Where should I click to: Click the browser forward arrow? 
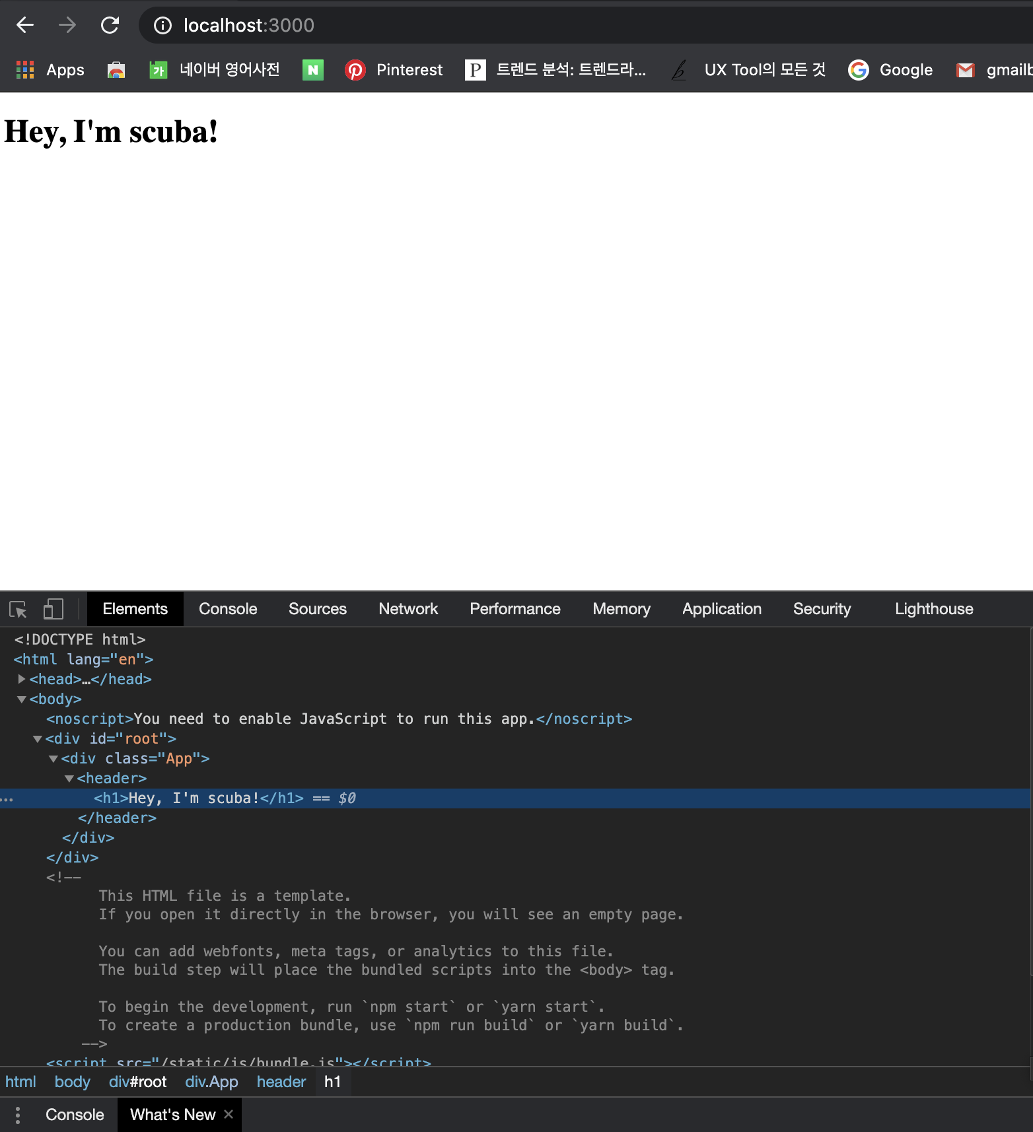click(x=67, y=25)
